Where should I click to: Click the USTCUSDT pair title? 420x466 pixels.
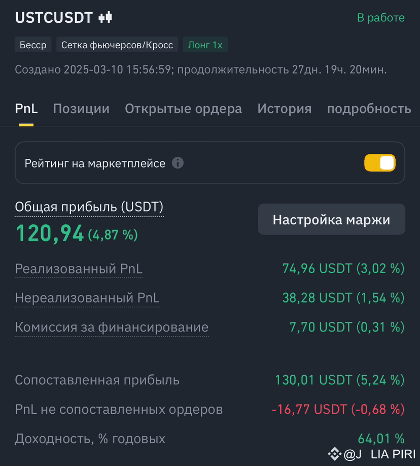point(54,18)
